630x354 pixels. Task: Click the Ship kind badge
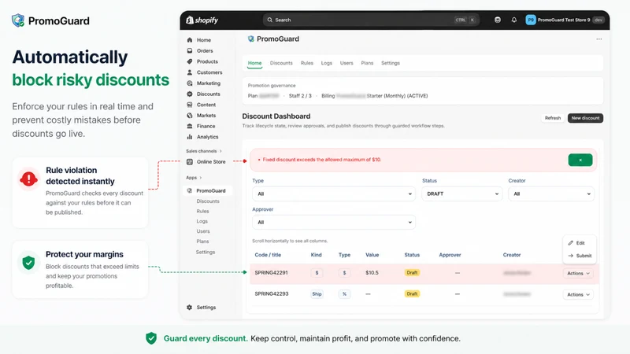tap(317, 294)
